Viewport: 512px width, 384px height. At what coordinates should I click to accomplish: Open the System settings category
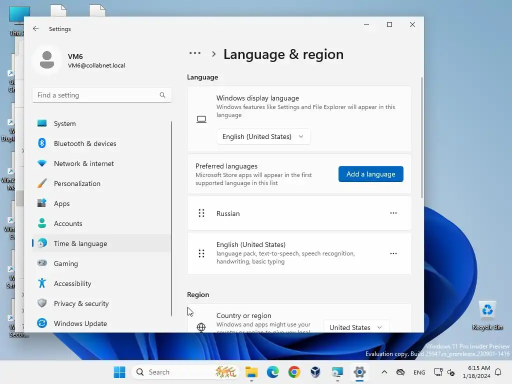101,123
